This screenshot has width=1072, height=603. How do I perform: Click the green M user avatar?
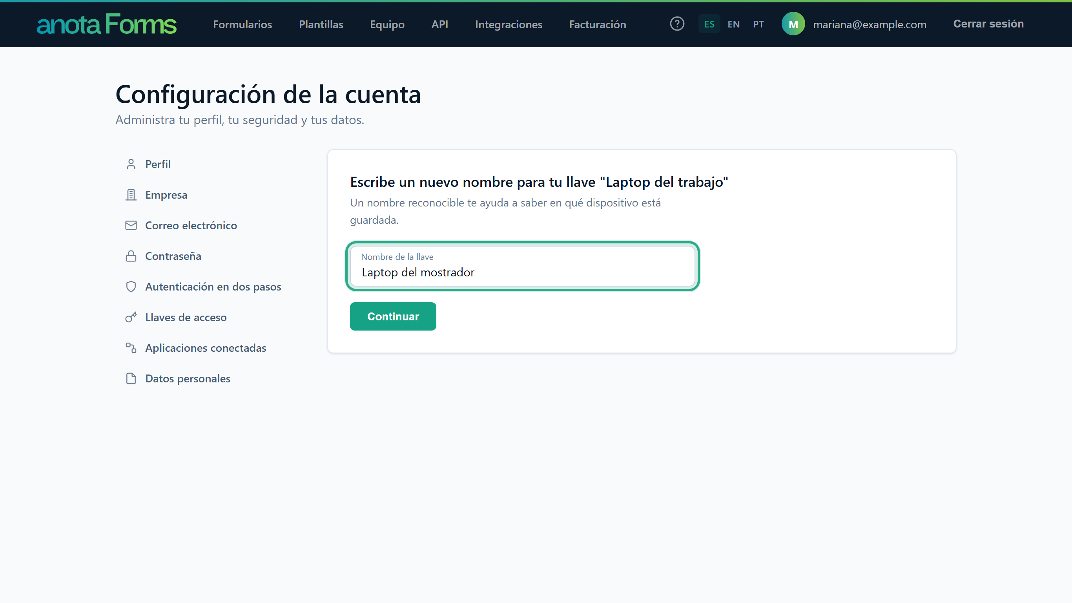coord(793,24)
